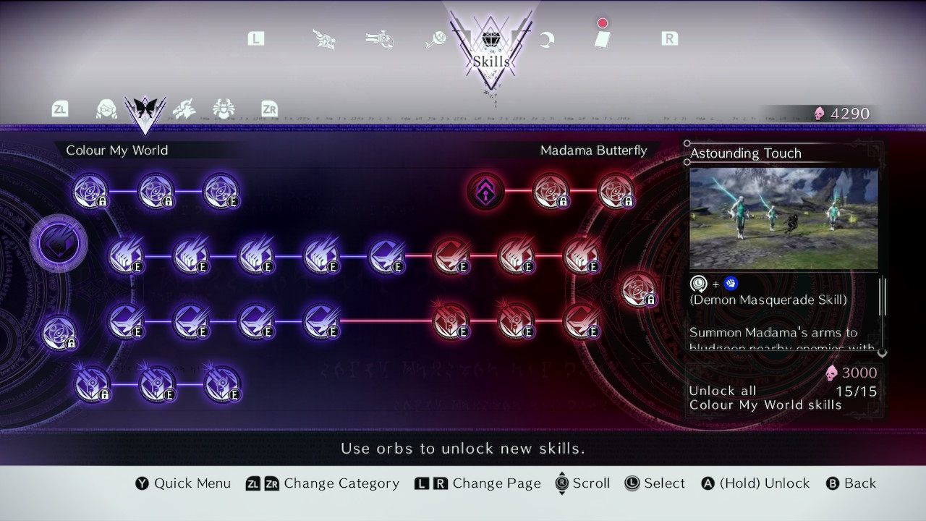Image resolution: width=926 pixels, height=521 pixels.
Task: Click the L shoulder button icon
Action: click(256, 38)
